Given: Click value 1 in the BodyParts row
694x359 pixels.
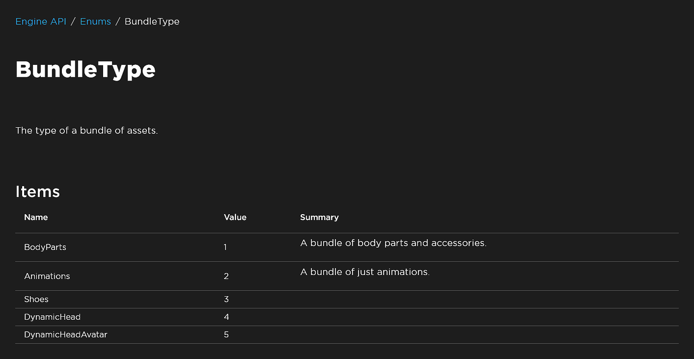Looking at the screenshot, I should [x=225, y=247].
